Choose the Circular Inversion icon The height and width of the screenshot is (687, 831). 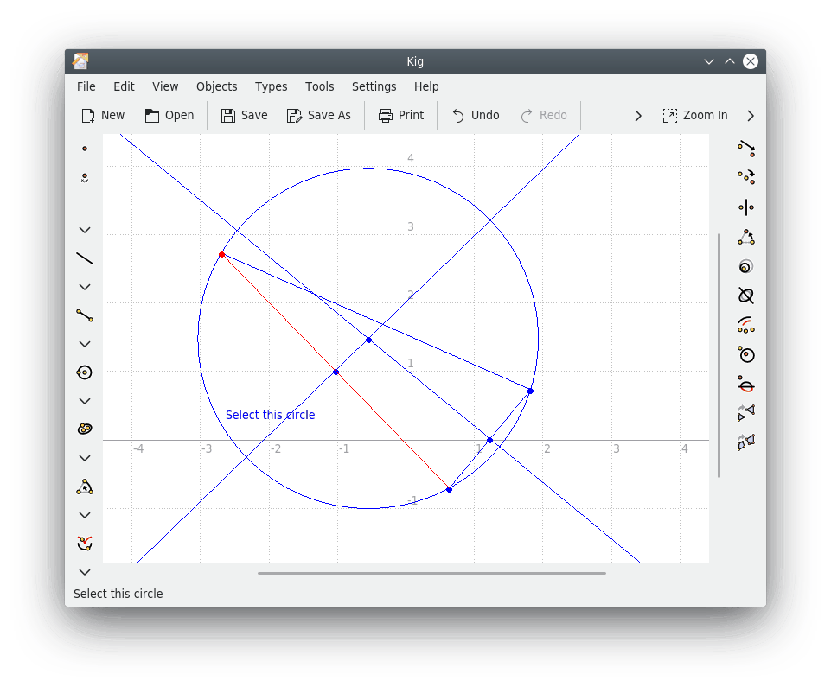tap(746, 354)
